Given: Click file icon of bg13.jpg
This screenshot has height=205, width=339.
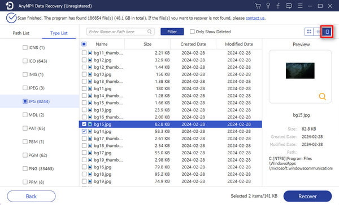Looking at the screenshot, I should [90, 110].
